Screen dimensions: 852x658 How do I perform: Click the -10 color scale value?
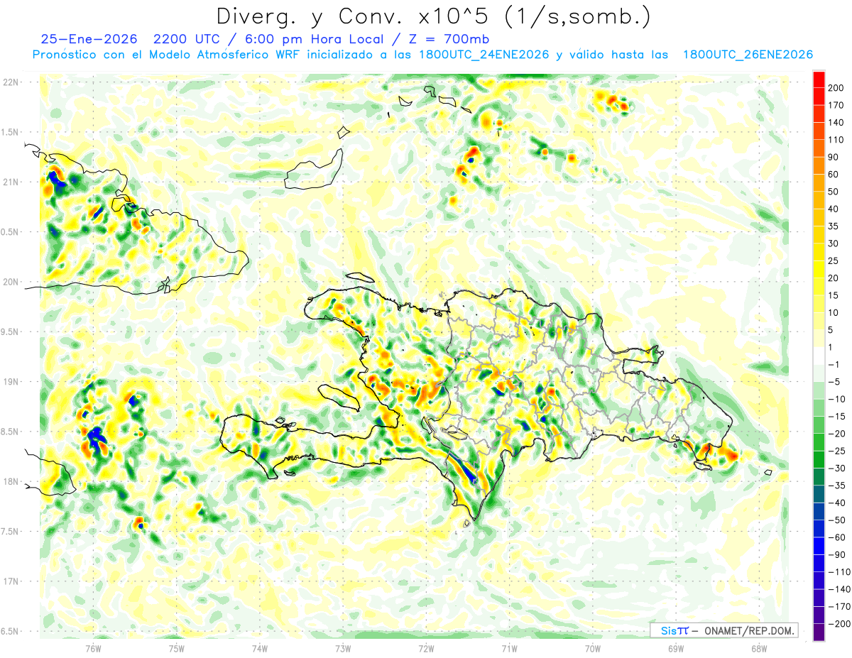(x=839, y=400)
